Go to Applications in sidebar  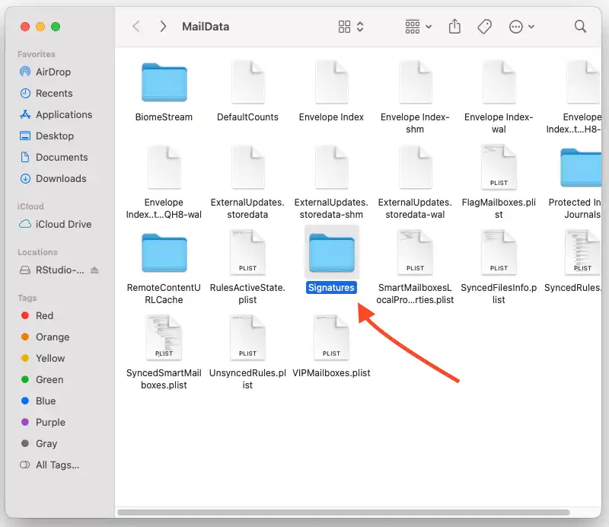(64, 114)
